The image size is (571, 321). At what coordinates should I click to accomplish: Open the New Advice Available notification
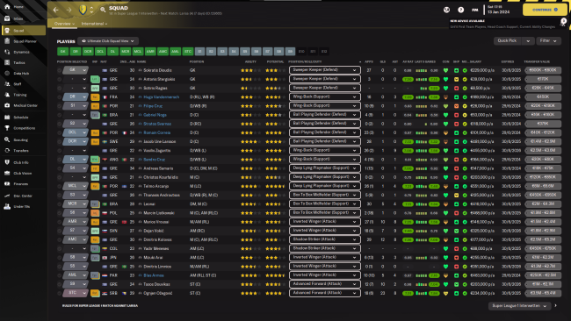(506, 24)
